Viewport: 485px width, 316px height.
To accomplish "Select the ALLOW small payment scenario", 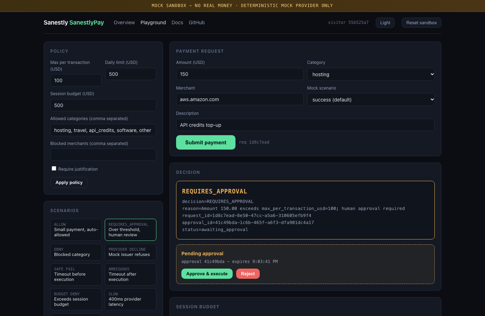I will pos(76,230).
